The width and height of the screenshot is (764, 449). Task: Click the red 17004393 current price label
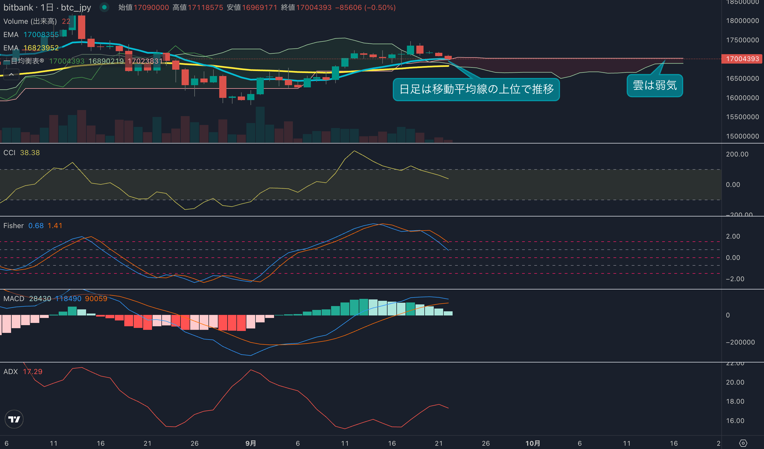(x=742, y=59)
